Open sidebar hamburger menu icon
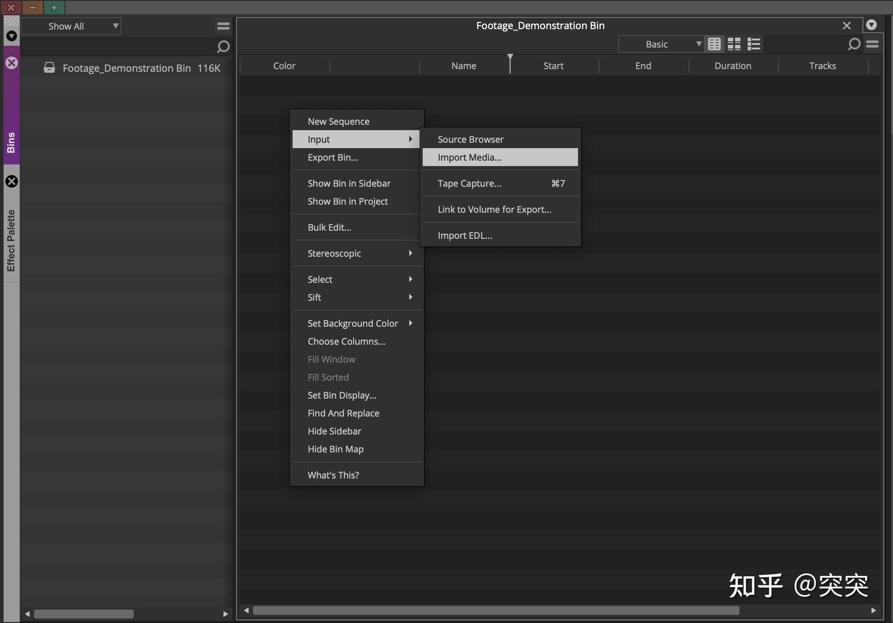893x623 pixels. [x=223, y=26]
